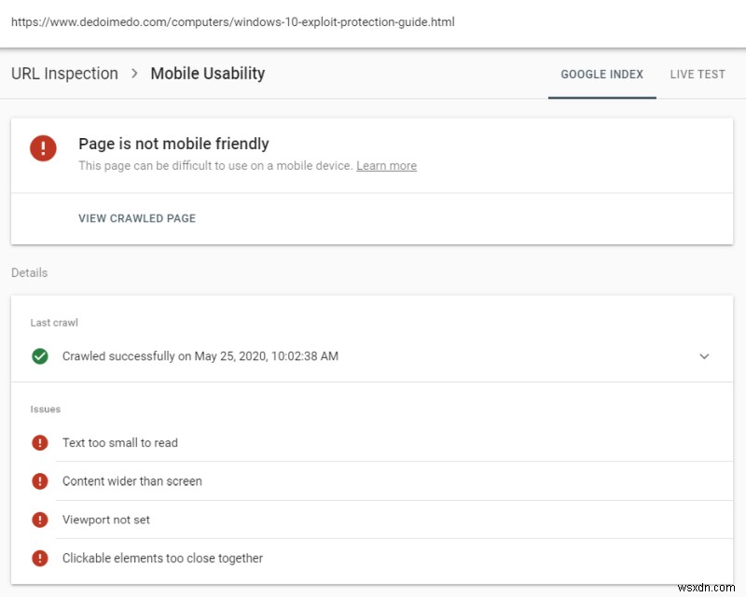This screenshot has width=746, height=597.
Task: Click VIEW CRAWLED PAGE
Action: coord(136,218)
